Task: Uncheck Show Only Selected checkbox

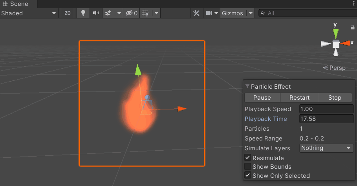Action: click(x=248, y=175)
